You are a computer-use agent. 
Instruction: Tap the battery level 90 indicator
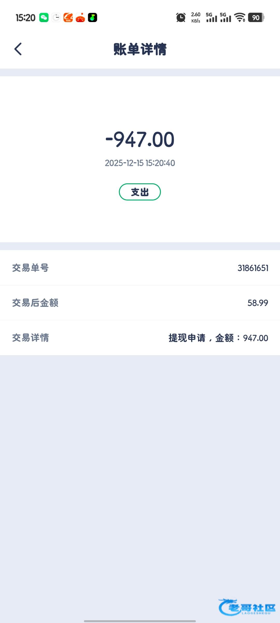256,18
